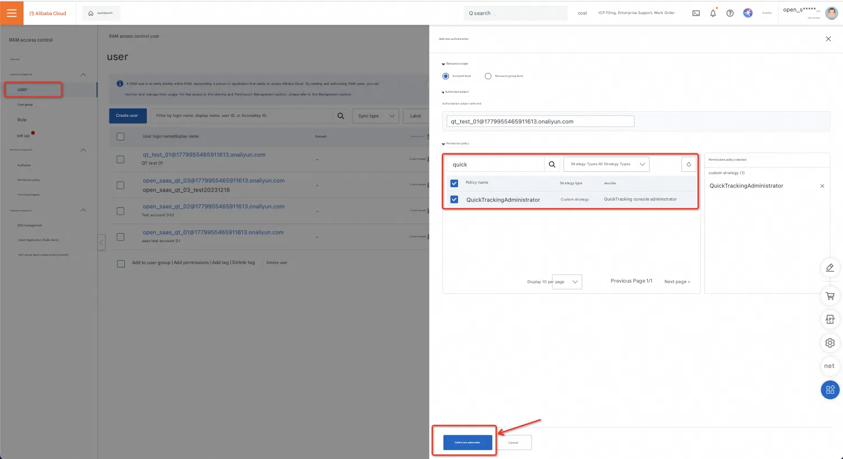Click the Alibaba Cloud logo
Viewport: 843px width, 459px height.
pyautogui.click(x=48, y=13)
